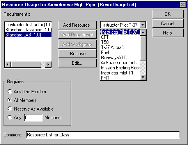Click Requirements list scroll left arrow
Image resolution: width=188 pixels, height=145 pixels.
point(8,65)
